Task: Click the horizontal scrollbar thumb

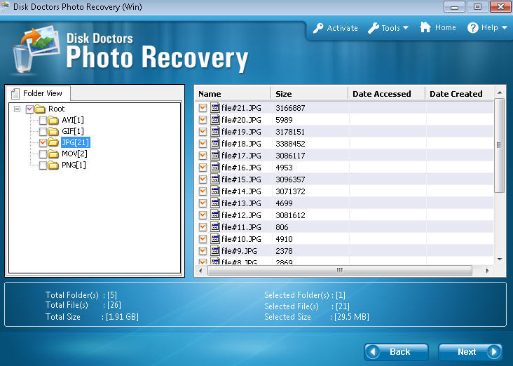Action: pyautogui.click(x=340, y=271)
